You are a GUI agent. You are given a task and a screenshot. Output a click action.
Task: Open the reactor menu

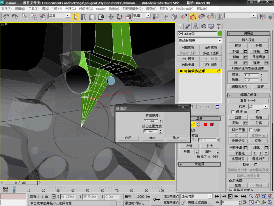(101, 9)
